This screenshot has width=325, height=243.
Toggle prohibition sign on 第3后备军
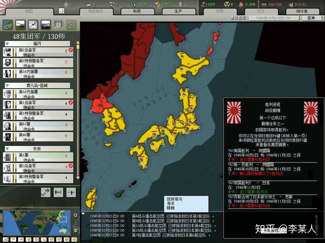[x=71, y=166]
